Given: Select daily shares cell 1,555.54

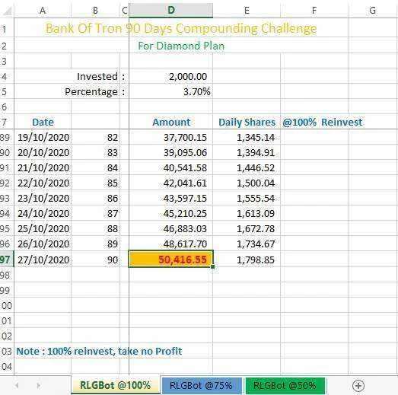Looking at the screenshot, I should tap(247, 199).
